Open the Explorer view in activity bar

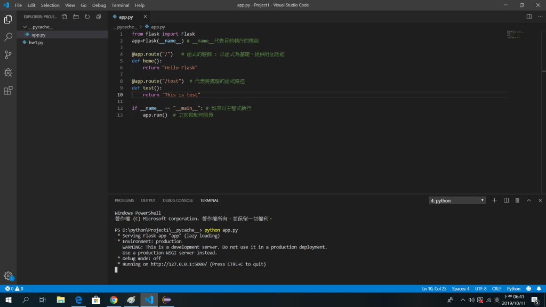(x=8, y=19)
